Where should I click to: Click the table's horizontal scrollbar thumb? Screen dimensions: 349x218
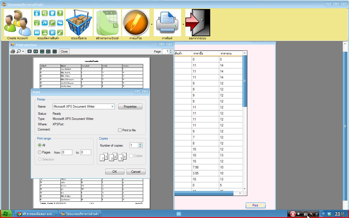(204, 193)
